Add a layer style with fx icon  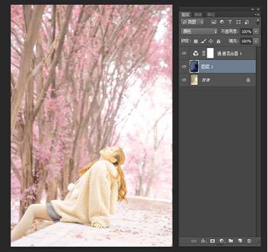[203, 241]
